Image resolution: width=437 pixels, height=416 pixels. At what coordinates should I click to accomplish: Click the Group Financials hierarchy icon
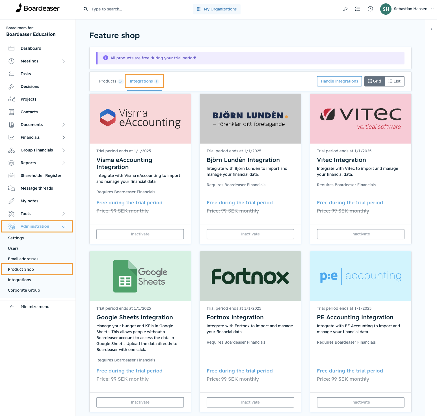(11, 150)
